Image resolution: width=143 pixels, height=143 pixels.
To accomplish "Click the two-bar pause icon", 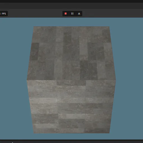I will click(x=72, y=14).
